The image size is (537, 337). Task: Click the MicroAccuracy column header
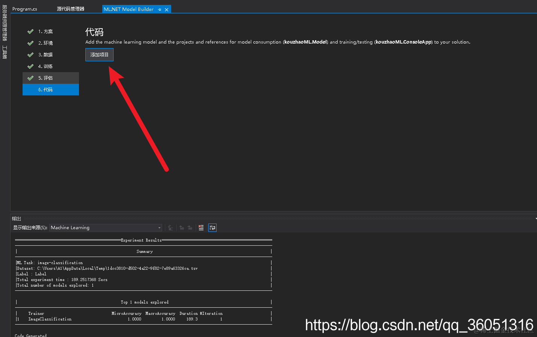point(126,313)
